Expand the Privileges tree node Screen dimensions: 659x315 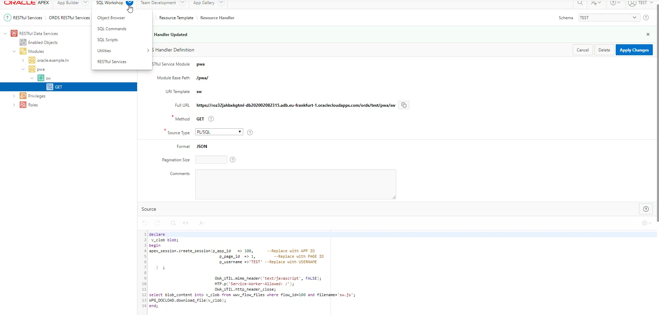pyautogui.click(x=14, y=96)
